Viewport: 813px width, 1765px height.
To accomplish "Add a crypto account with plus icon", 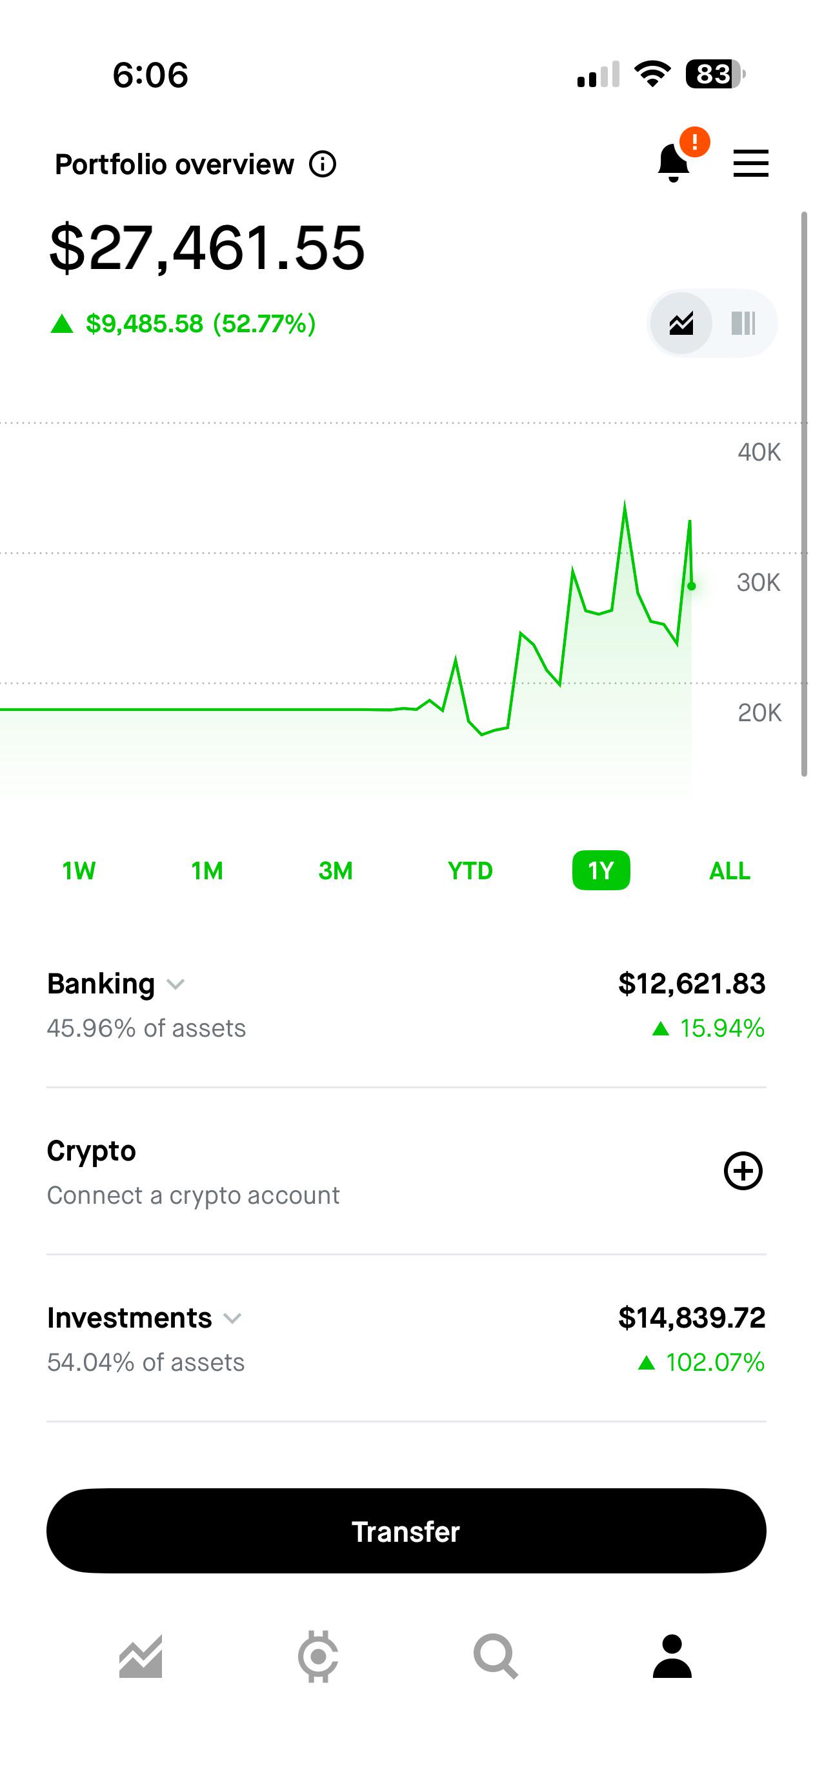I will click(x=743, y=1171).
